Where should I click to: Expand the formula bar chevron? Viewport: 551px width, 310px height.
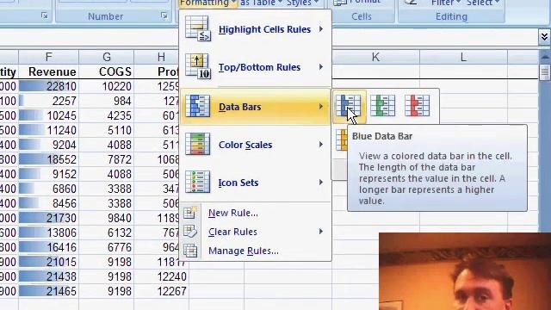pyautogui.click(x=544, y=36)
